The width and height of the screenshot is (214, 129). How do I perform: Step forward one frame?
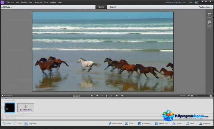pyautogui.click(x=112, y=96)
